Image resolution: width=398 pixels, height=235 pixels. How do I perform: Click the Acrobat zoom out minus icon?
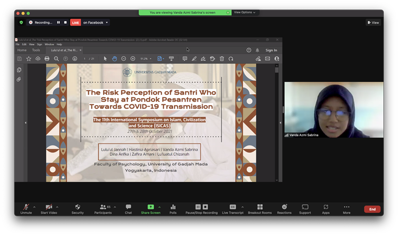tap(124, 59)
